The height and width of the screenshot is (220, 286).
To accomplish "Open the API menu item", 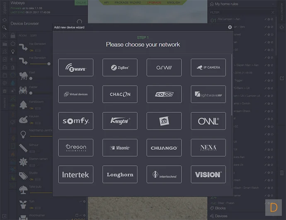I will 107,2.
